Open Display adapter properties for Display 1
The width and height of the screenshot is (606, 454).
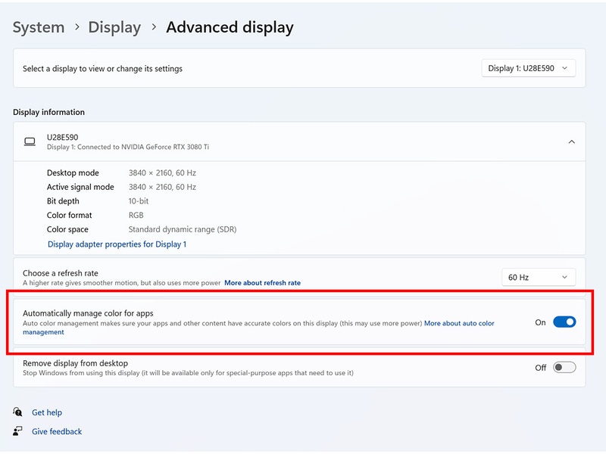click(117, 244)
